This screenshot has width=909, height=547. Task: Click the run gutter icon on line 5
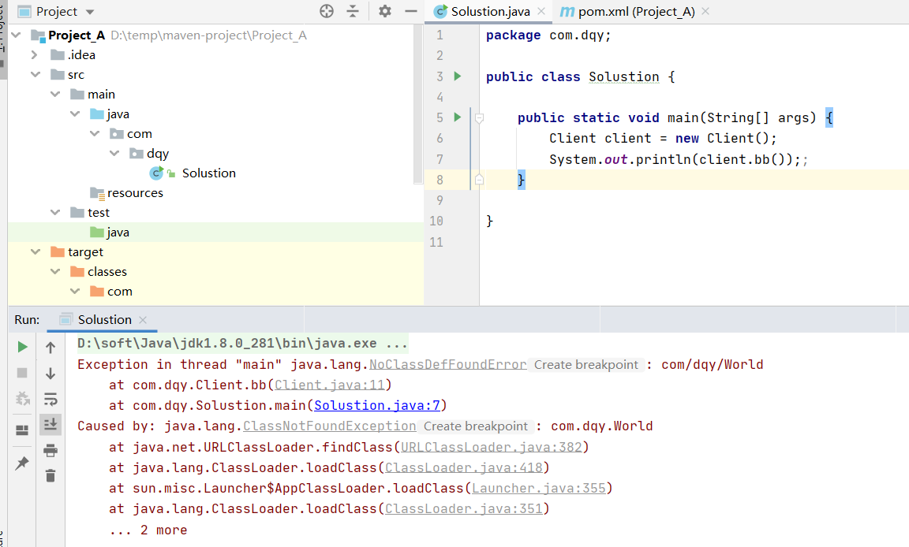coord(458,117)
